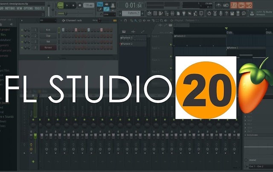
Task: Save project using the floppy disk icon
Action: pyautogui.click(x=232, y=13)
